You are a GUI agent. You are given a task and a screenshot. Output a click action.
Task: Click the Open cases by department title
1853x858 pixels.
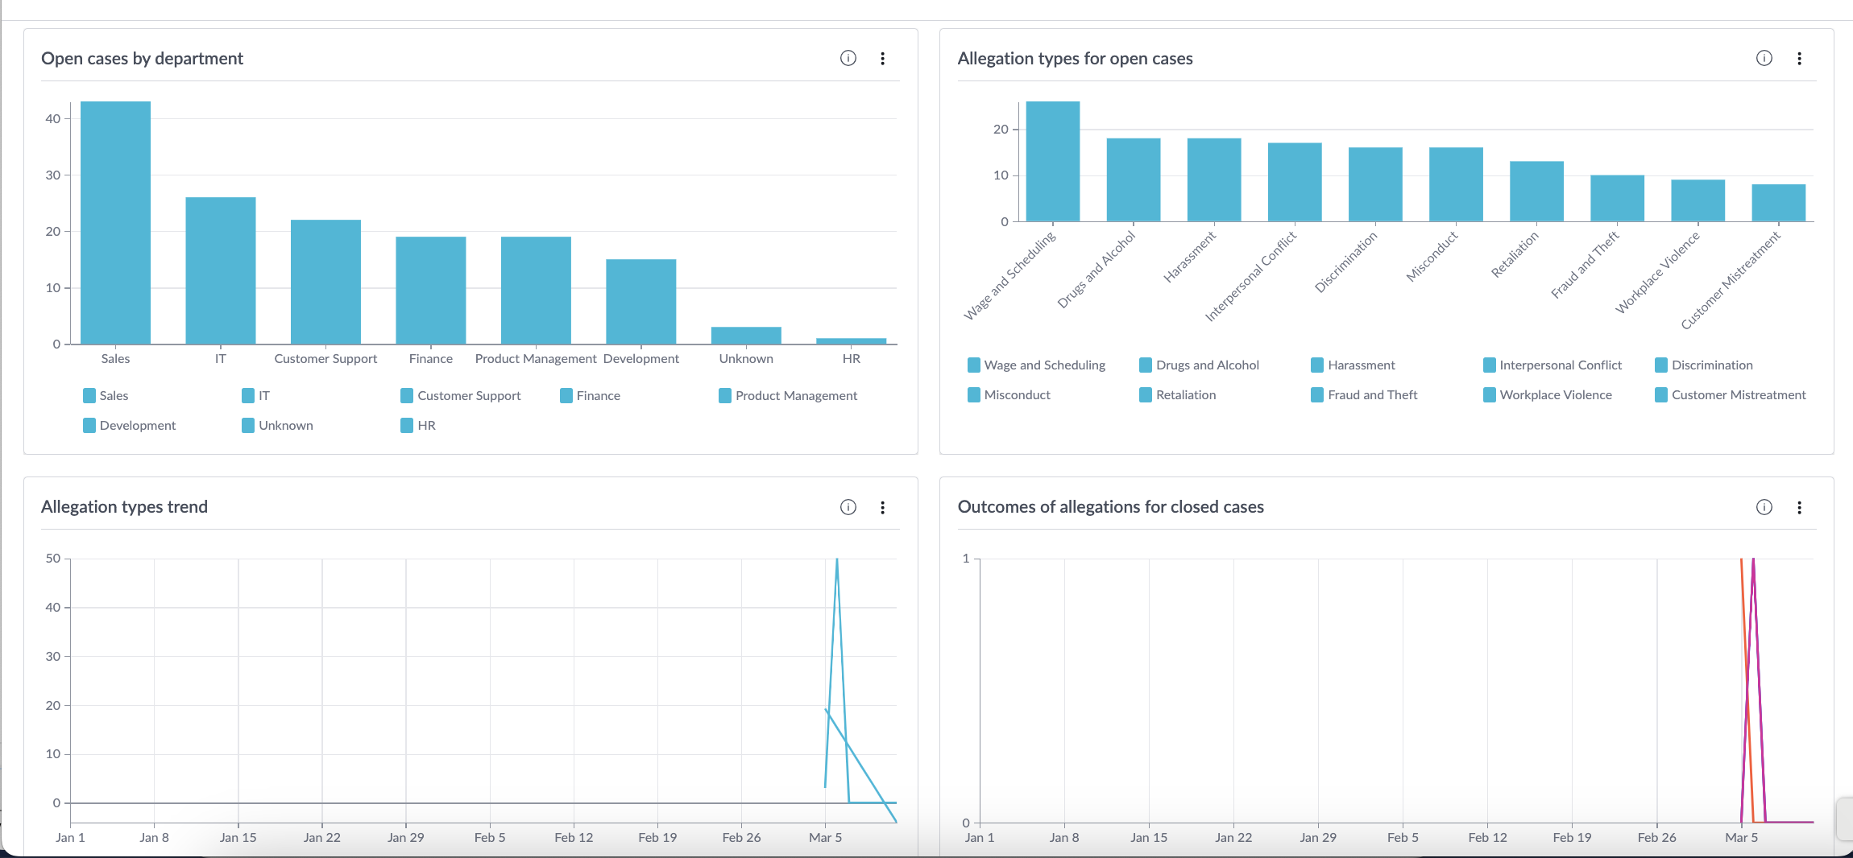tap(142, 58)
